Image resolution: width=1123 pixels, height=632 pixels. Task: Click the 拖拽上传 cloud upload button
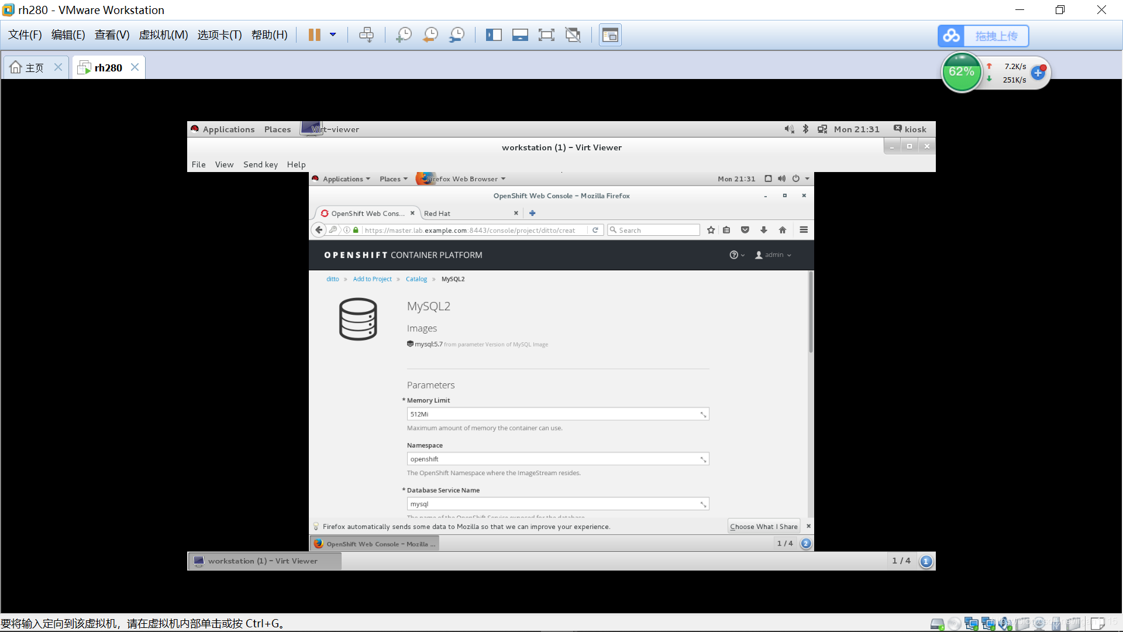pos(983,36)
